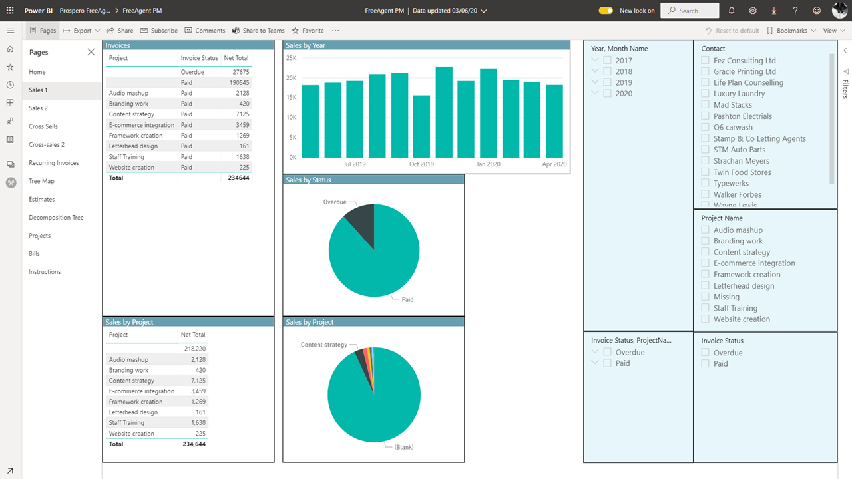The height and width of the screenshot is (479, 852).
Task: Open the app launcher waffle icon
Action: point(10,11)
